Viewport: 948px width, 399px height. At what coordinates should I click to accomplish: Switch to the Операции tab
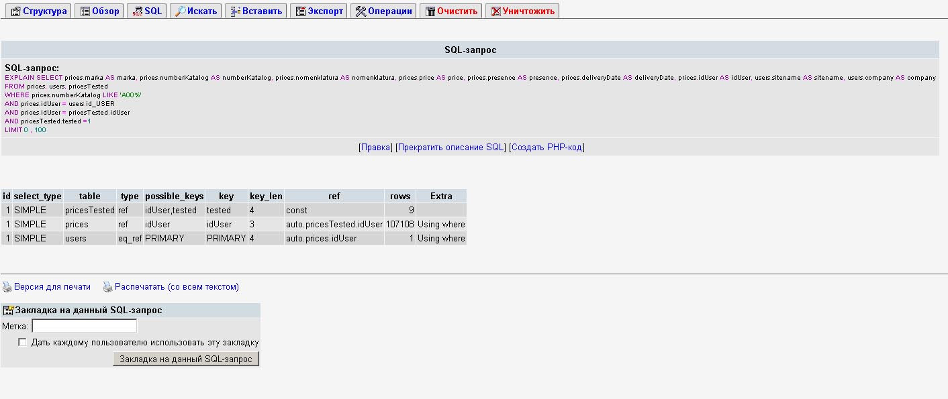389,11
